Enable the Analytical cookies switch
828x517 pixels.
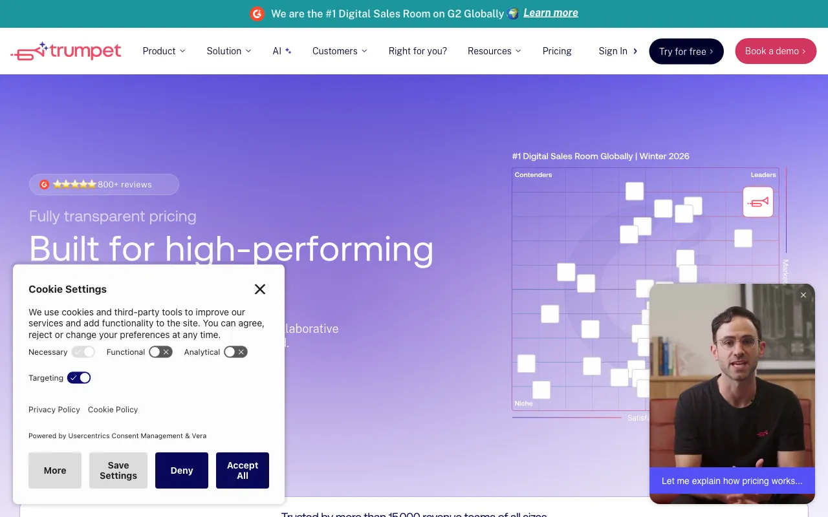click(235, 352)
